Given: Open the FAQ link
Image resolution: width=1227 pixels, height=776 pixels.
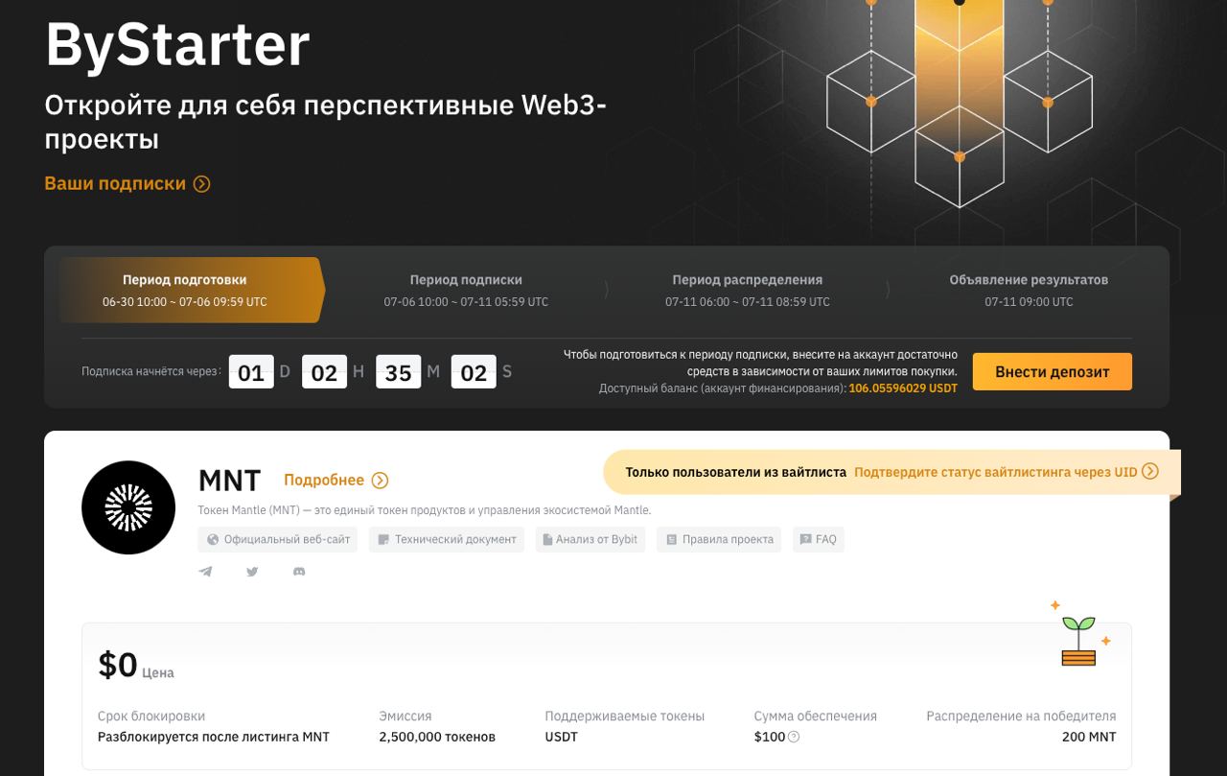Looking at the screenshot, I should coord(818,539).
